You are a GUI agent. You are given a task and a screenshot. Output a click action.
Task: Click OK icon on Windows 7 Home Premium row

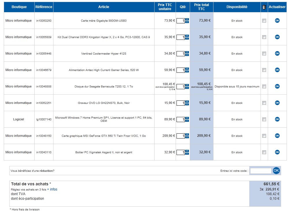click(x=277, y=119)
